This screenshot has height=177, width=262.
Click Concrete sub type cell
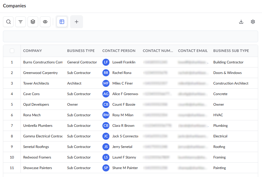[220, 94]
